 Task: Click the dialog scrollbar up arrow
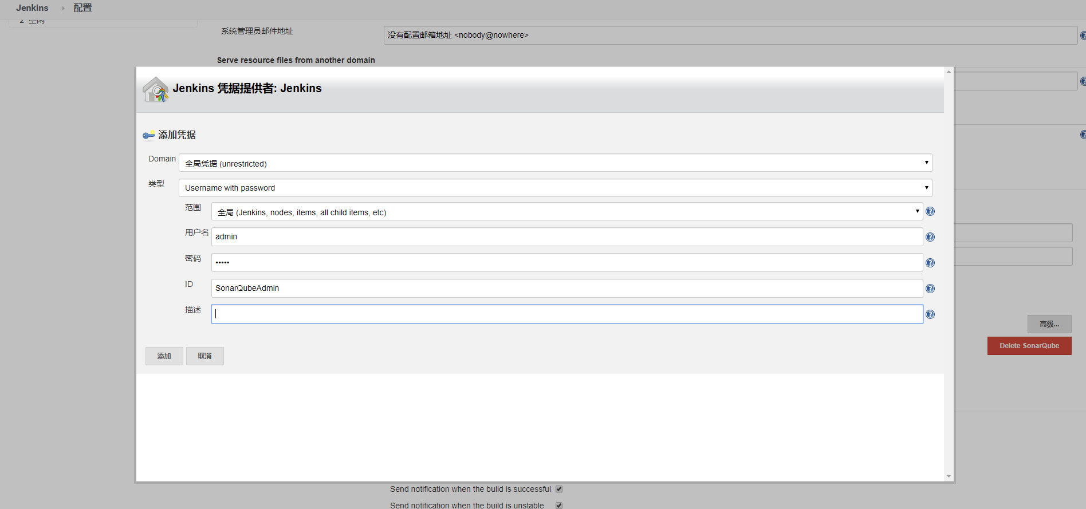click(949, 72)
